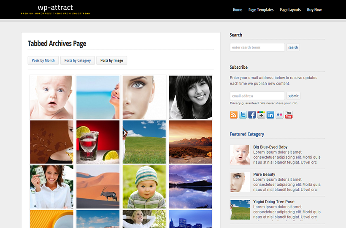Go to Home in the top navigation
The width and height of the screenshot is (346, 228).
coord(238,10)
